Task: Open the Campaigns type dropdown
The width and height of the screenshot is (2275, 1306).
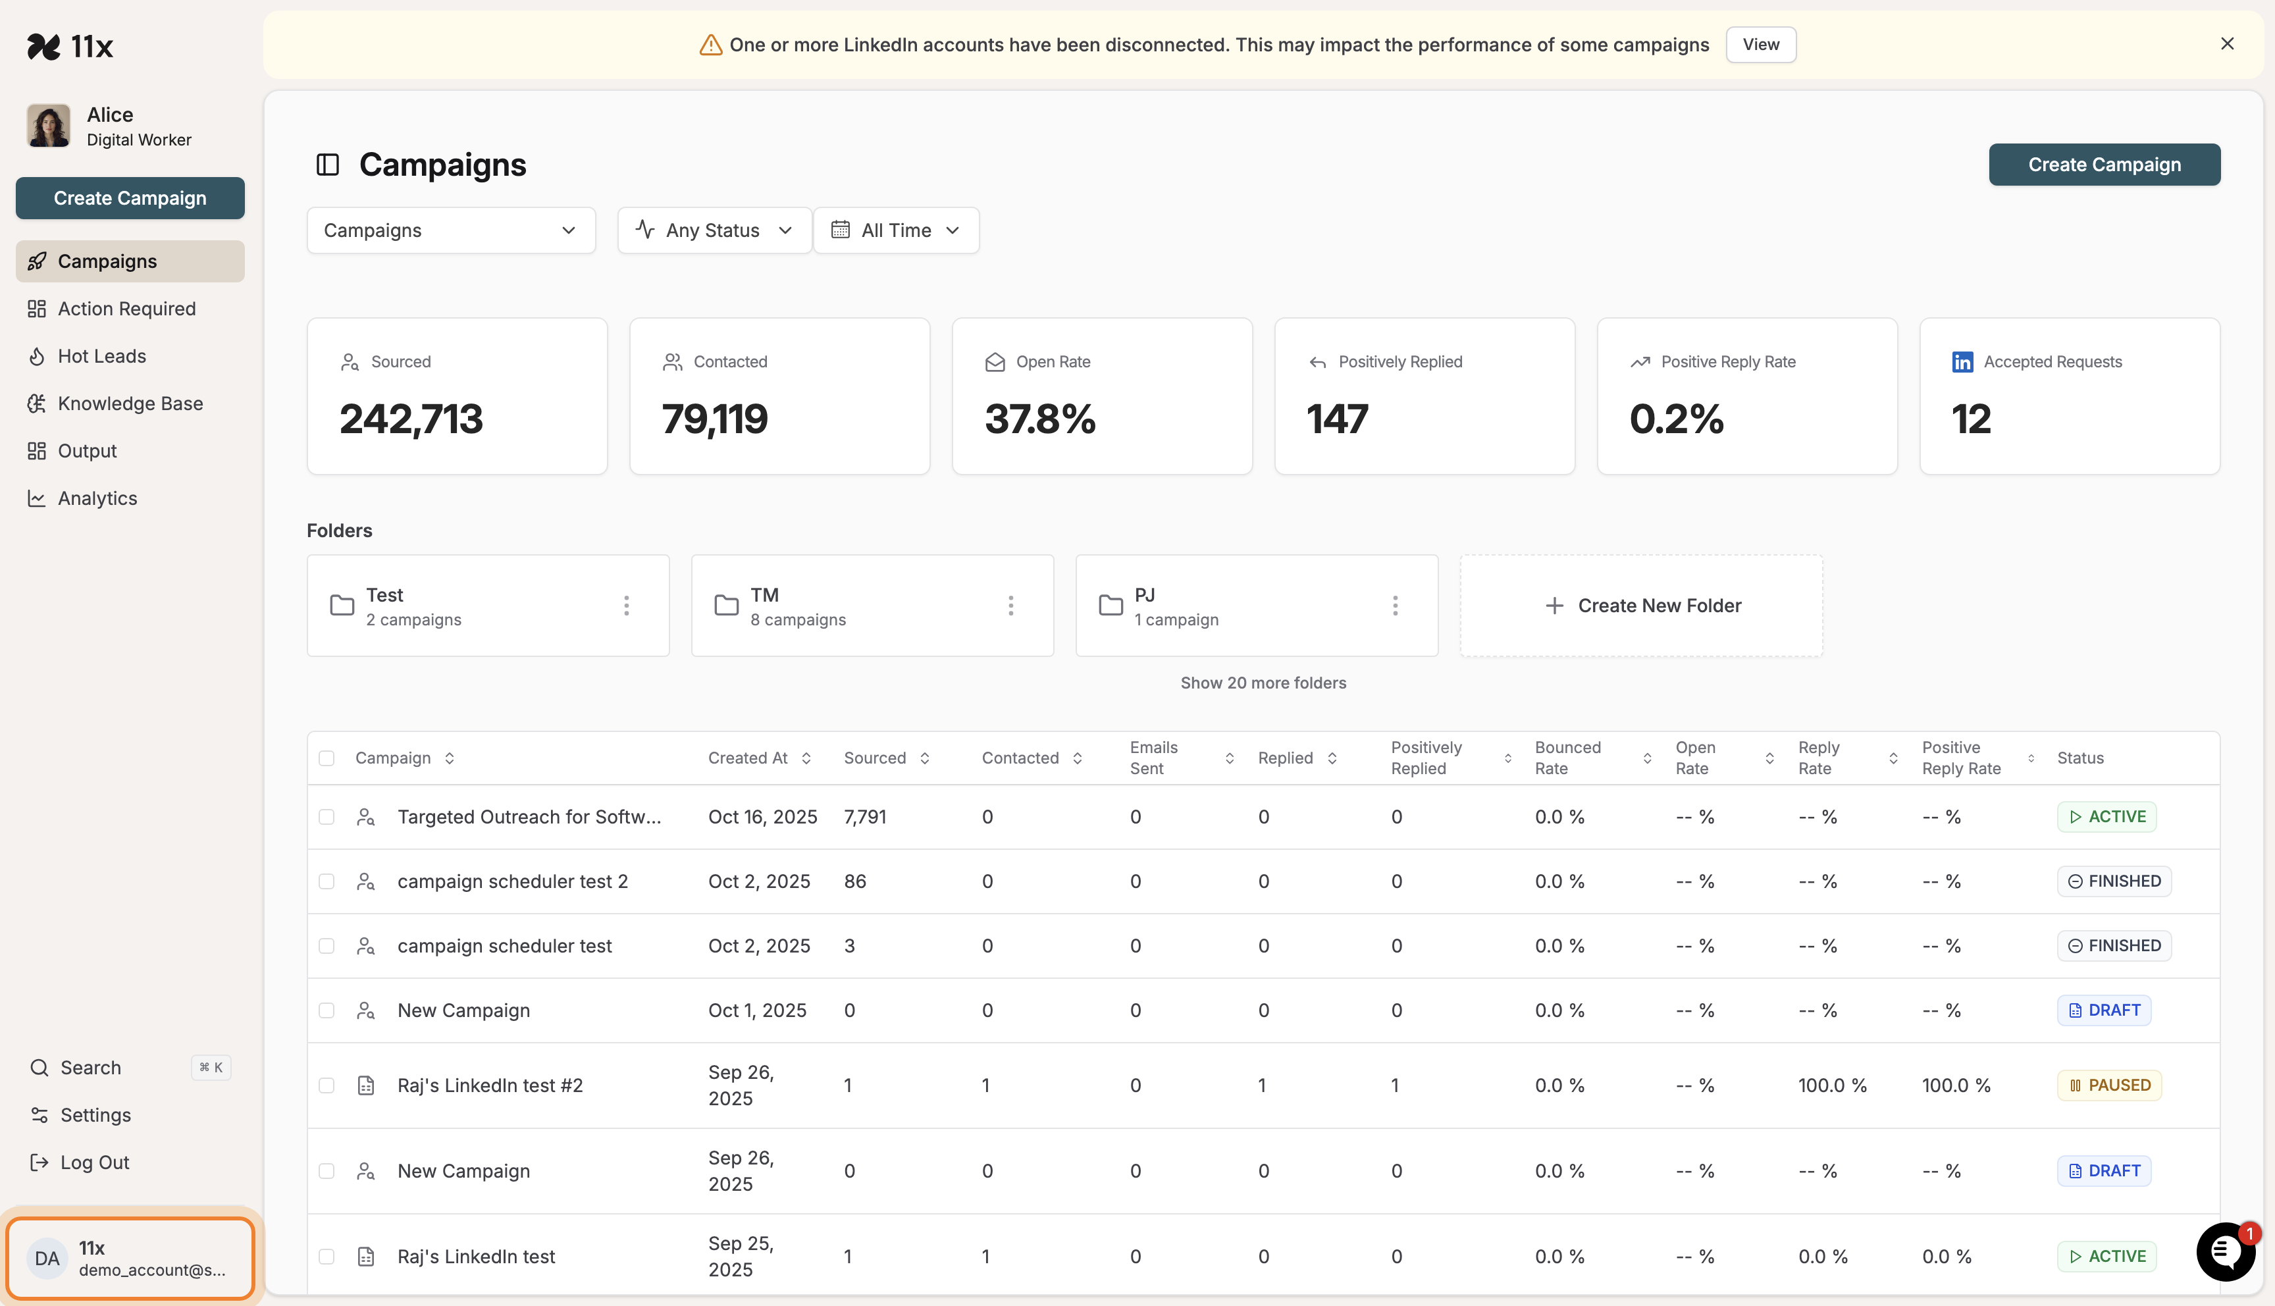Action: tap(451, 230)
